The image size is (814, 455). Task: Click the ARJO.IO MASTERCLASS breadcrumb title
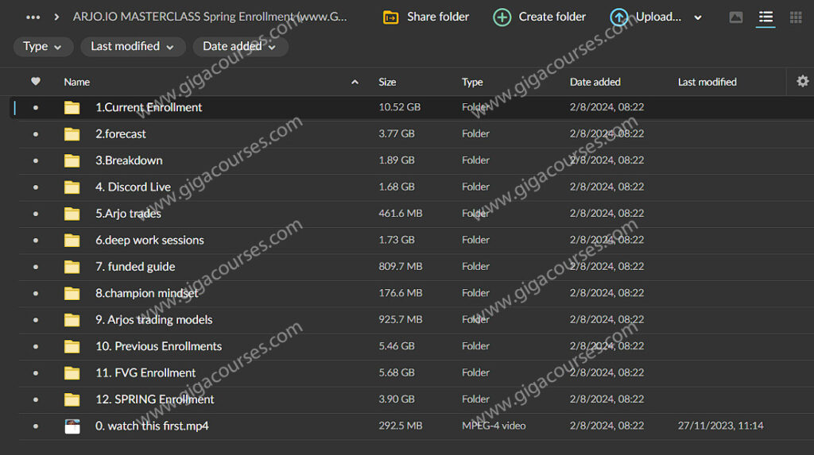(210, 17)
